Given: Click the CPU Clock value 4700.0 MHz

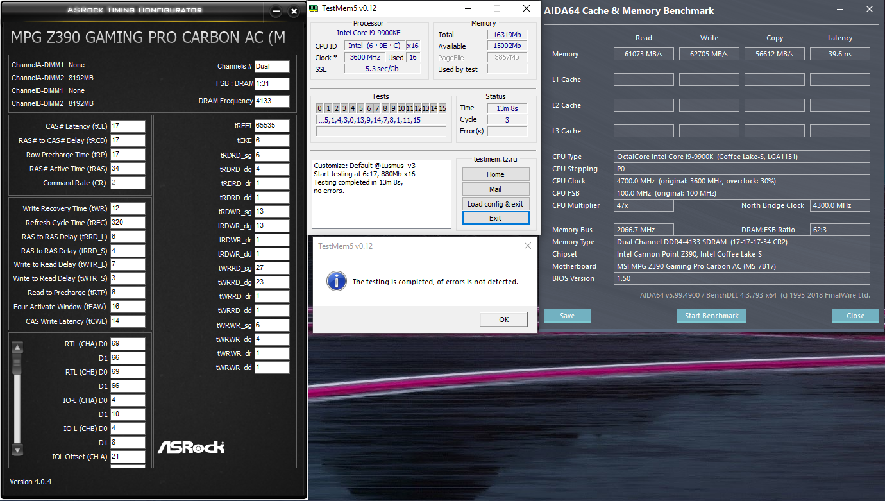Looking at the screenshot, I should pyautogui.click(x=742, y=181).
